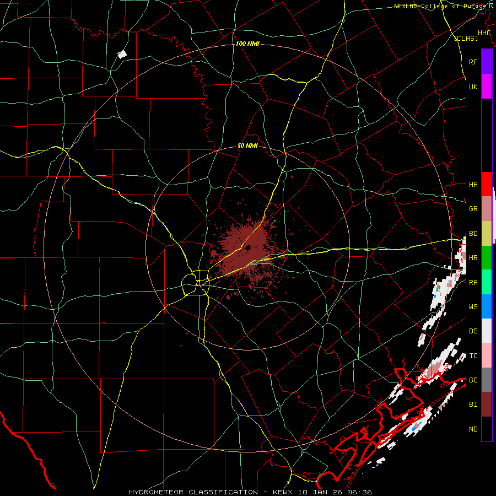The height and width of the screenshot is (496, 496).
Task: Click the UK legend label
Action: [x=473, y=87]
